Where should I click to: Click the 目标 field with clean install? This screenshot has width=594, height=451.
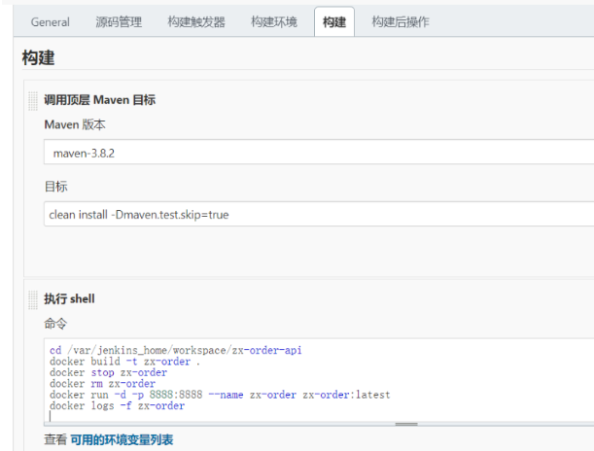pos(319,214)
